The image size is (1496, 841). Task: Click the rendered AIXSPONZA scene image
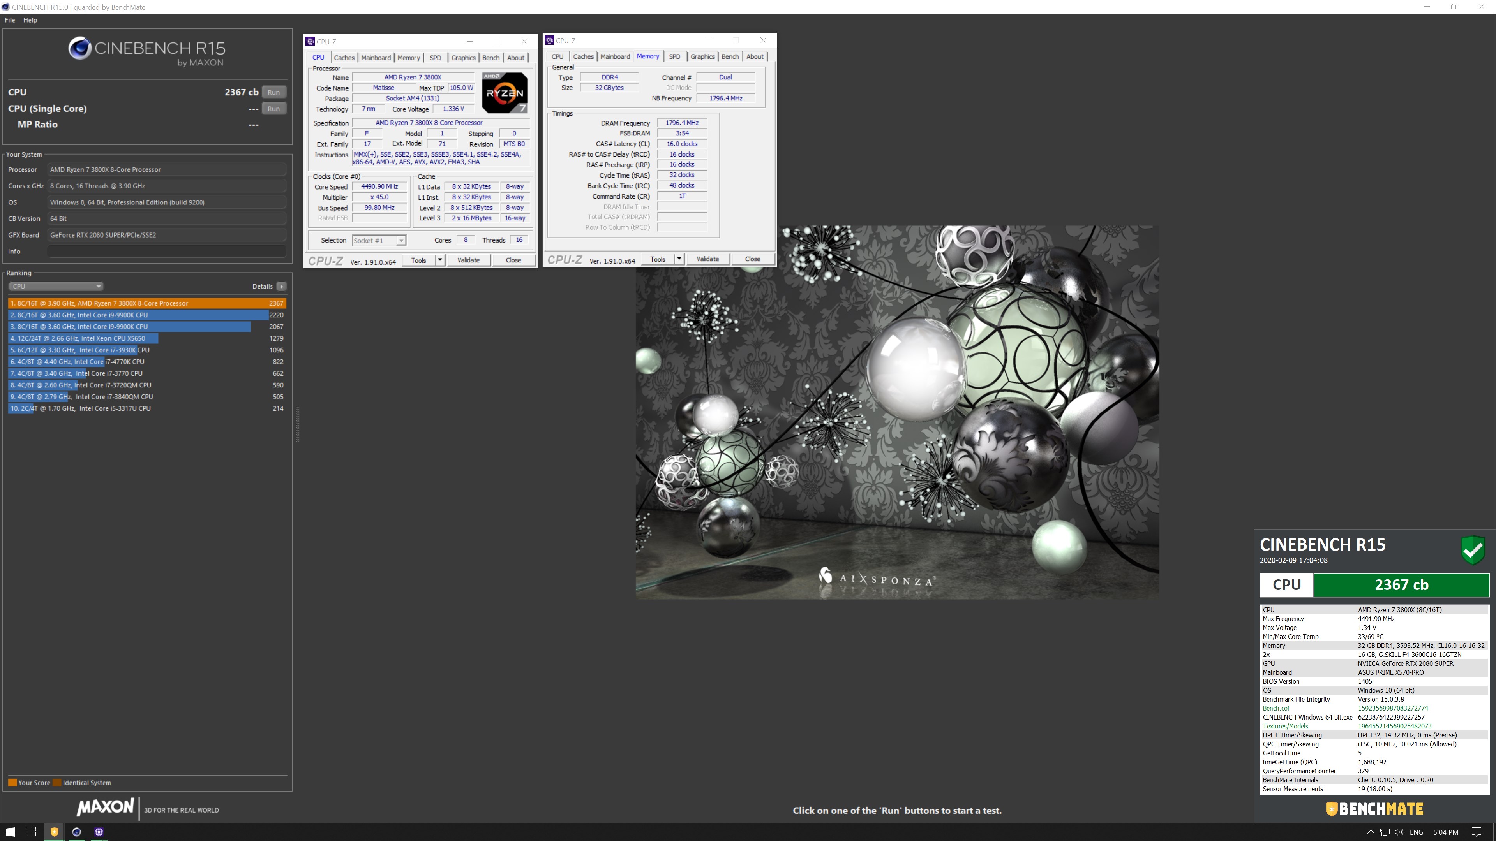point(897,412)
